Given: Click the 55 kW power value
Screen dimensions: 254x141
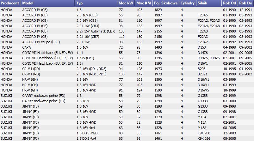Looking at the screenshot, I should (121, 53).
